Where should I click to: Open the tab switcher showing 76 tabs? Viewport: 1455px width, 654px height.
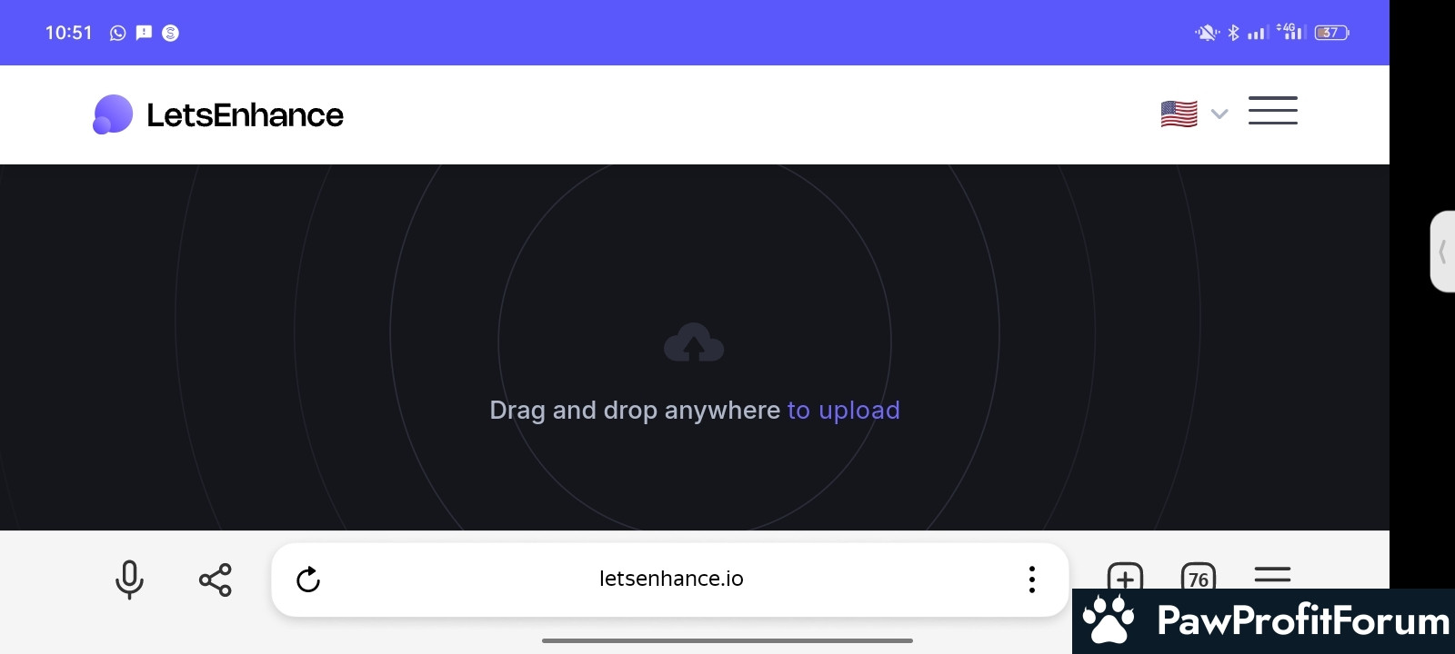tap(1198, 577)
